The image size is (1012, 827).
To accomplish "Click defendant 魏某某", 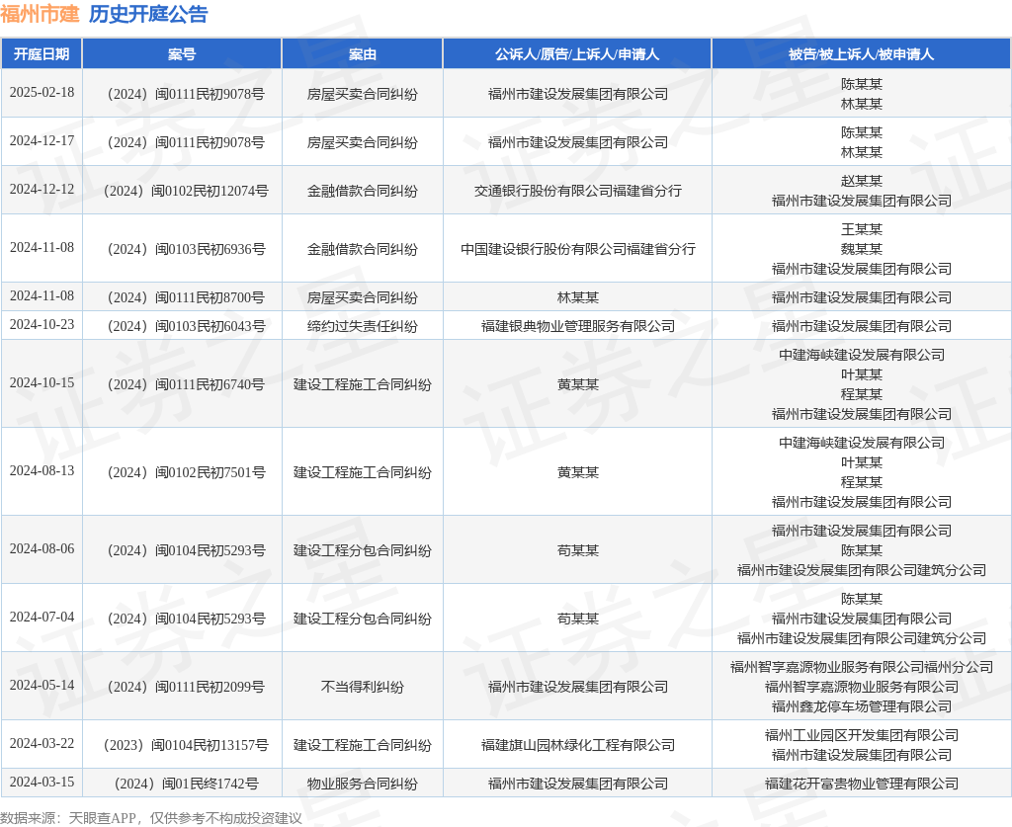I will tap(862, 249).
